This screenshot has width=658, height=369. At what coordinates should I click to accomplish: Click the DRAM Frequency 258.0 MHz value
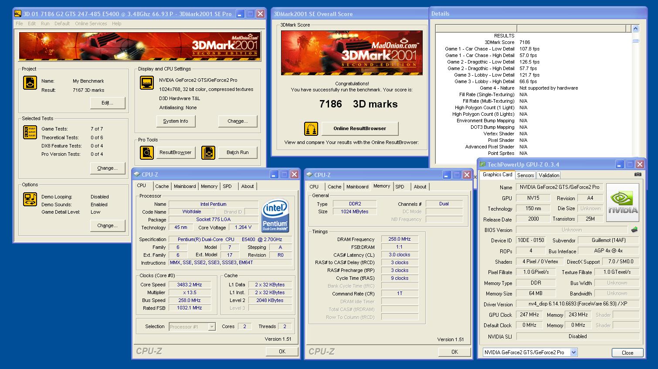[400, 239]
